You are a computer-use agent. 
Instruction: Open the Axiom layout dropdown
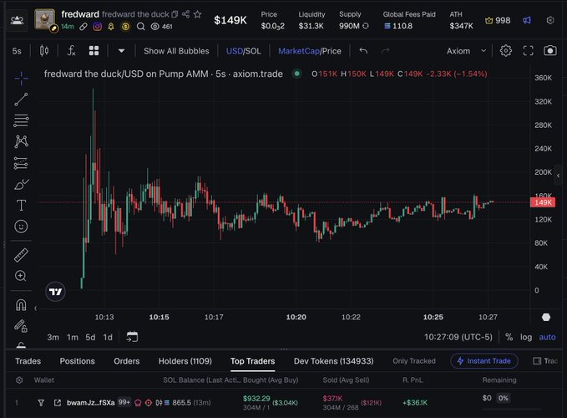[x=466, y=51]
